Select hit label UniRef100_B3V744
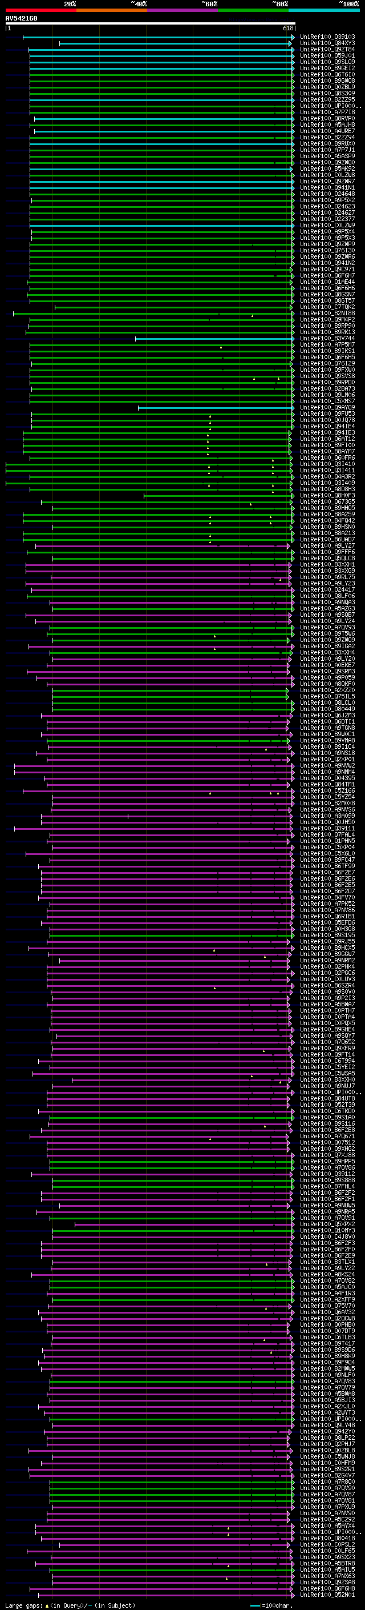The height and width of the screenshot is (1610, 365). (x=327, y=339)
